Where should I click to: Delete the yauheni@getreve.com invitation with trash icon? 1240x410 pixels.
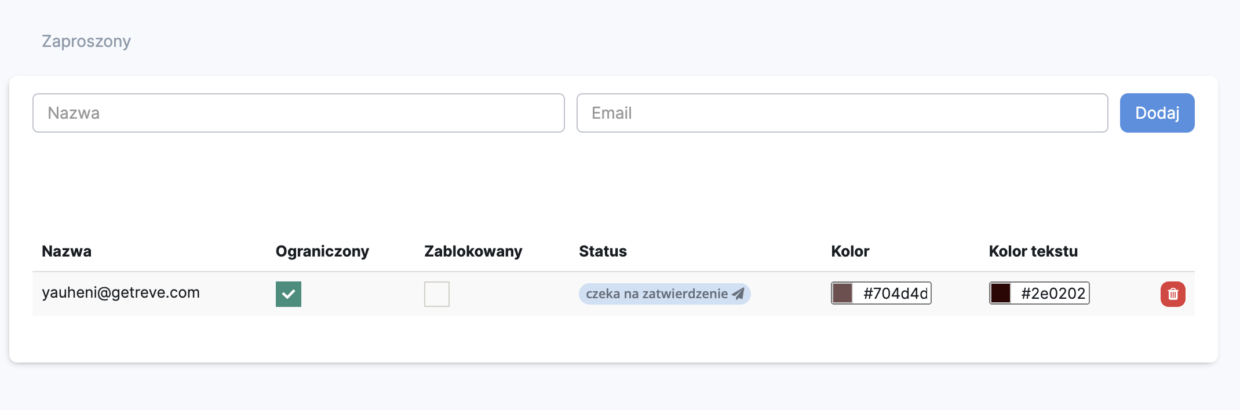(x=1173, y=294)
